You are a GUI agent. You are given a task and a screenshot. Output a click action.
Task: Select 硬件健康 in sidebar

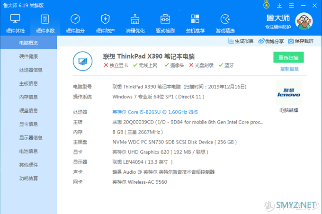28,56
